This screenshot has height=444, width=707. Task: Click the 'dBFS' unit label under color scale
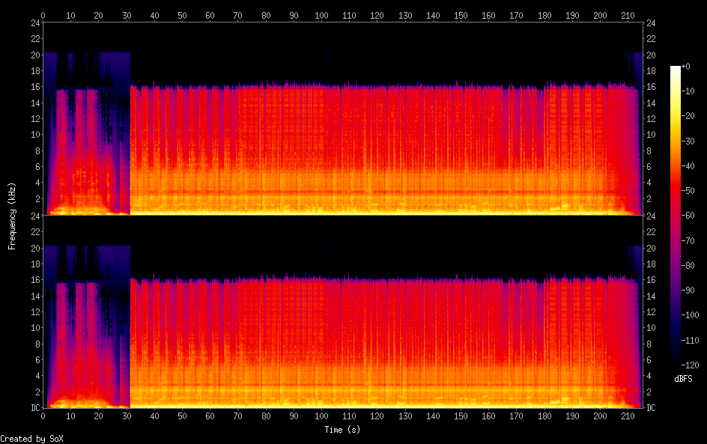point(683,379)
